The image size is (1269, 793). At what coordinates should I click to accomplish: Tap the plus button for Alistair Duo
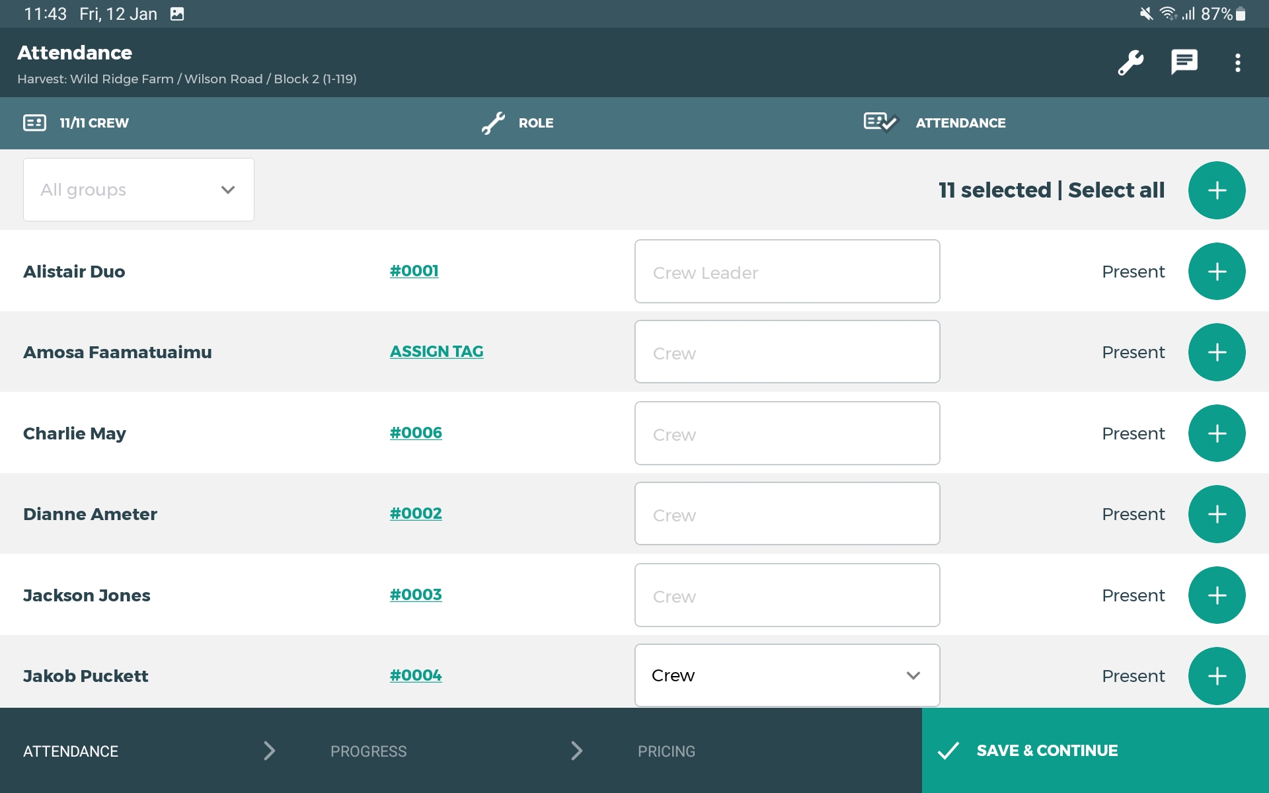[x=1216, y=272]
